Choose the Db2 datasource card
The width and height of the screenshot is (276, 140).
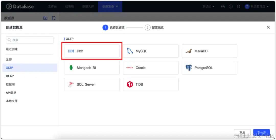pos(92,51)
